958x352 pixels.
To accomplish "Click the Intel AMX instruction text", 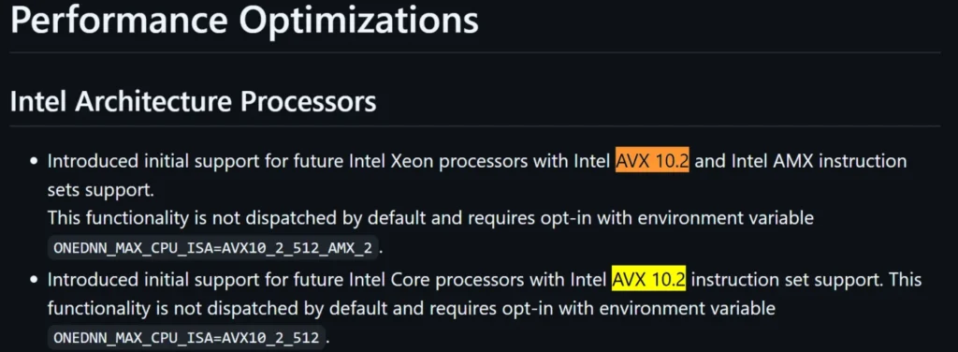I will pos(819,161).
